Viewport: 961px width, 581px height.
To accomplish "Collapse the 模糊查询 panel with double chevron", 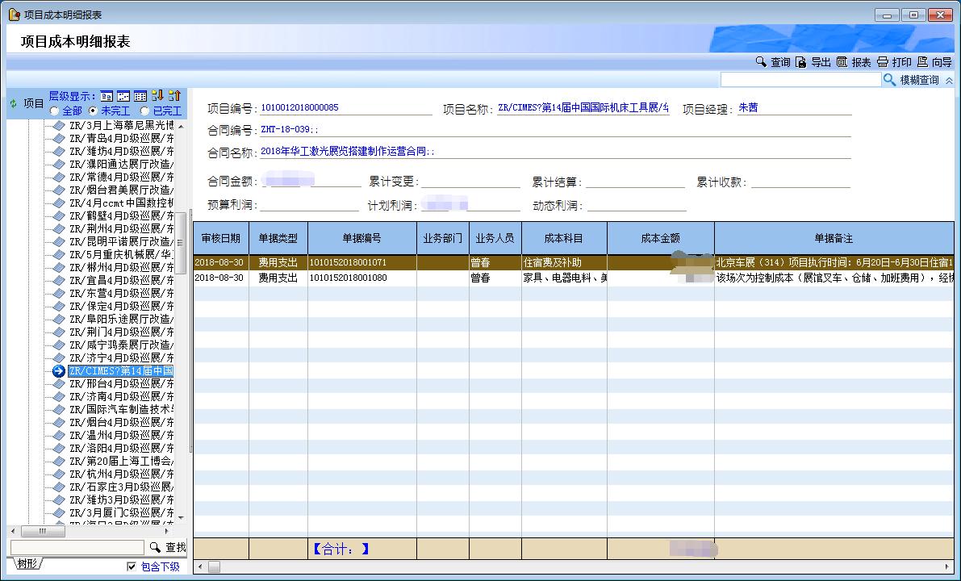I will [949, 81].
